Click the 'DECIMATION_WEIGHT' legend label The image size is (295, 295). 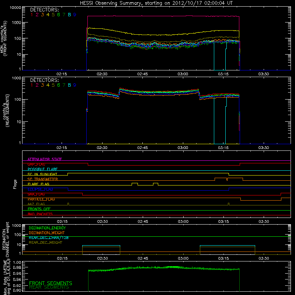47,233
